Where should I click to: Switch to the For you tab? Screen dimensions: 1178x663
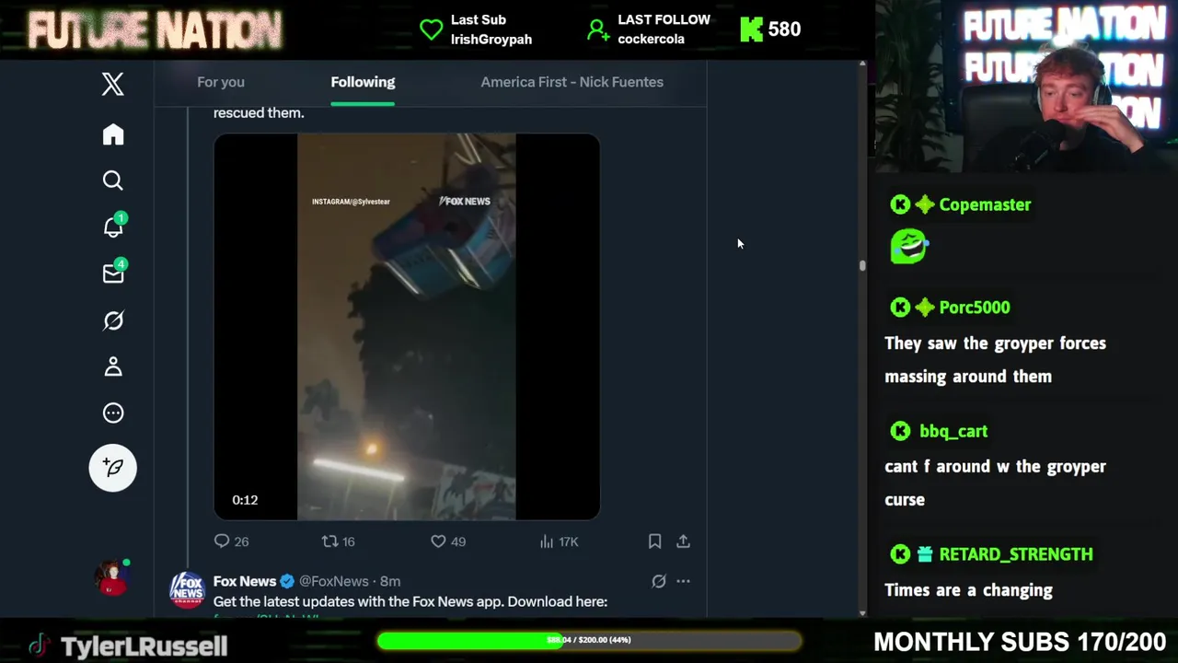[x=221, y=82]
